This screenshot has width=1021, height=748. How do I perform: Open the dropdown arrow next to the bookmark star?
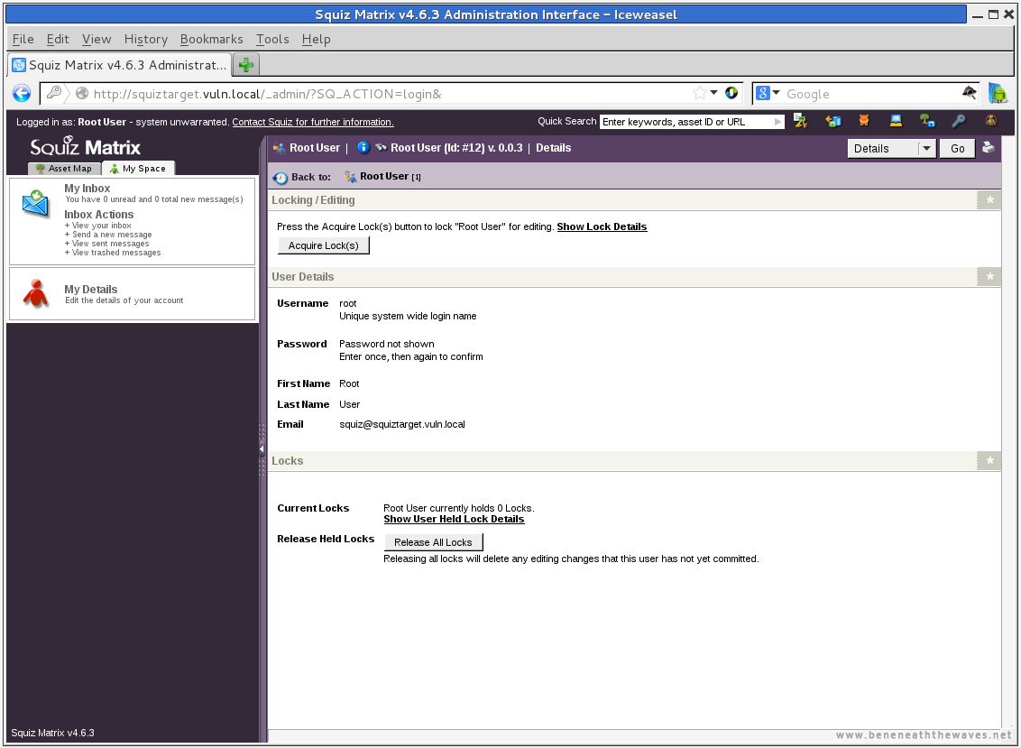click(x=713, y=93)
